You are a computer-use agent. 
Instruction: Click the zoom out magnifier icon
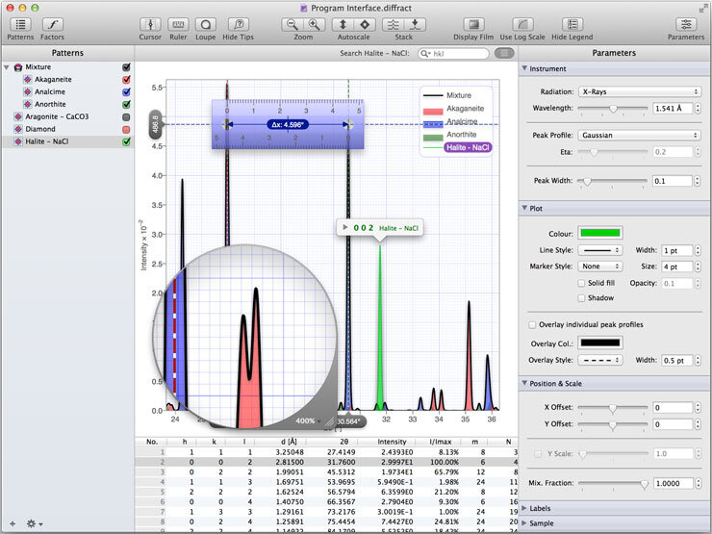pos(292,24)
